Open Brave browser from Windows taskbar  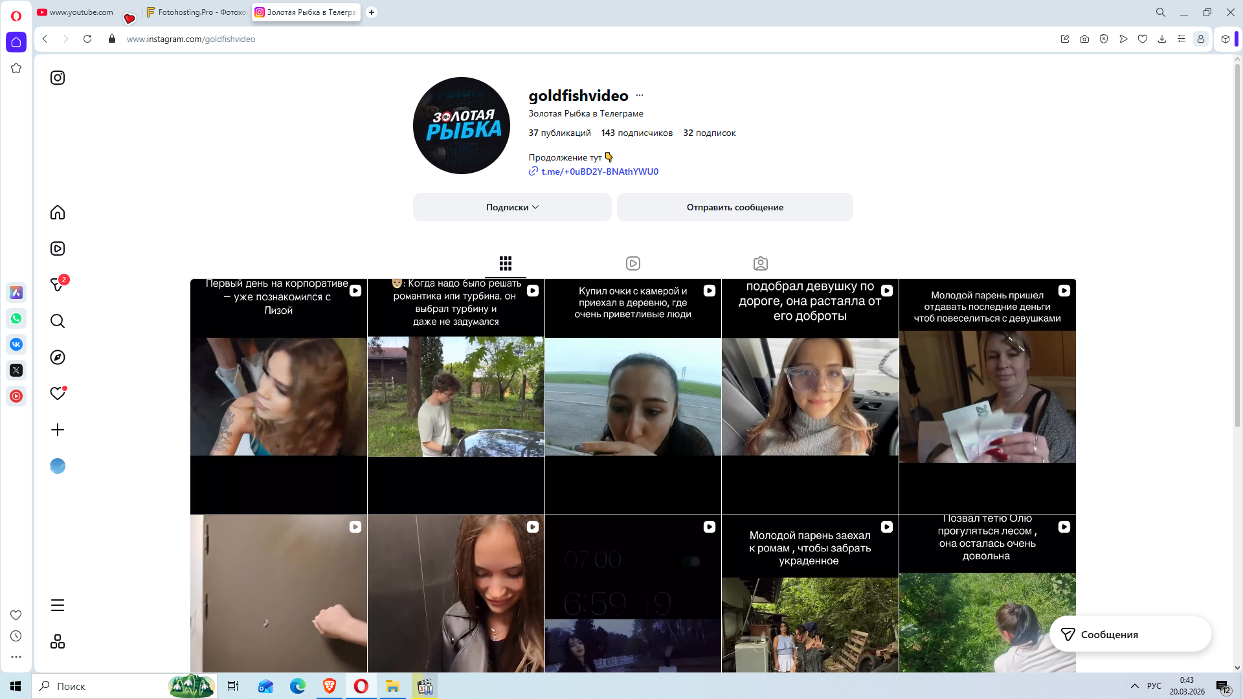330,686
